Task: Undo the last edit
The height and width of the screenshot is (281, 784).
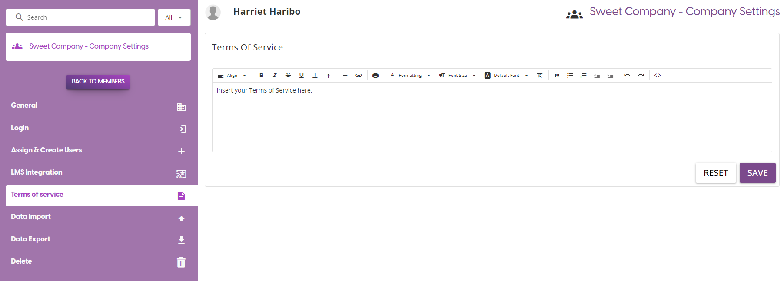Action: coord(627,76)
